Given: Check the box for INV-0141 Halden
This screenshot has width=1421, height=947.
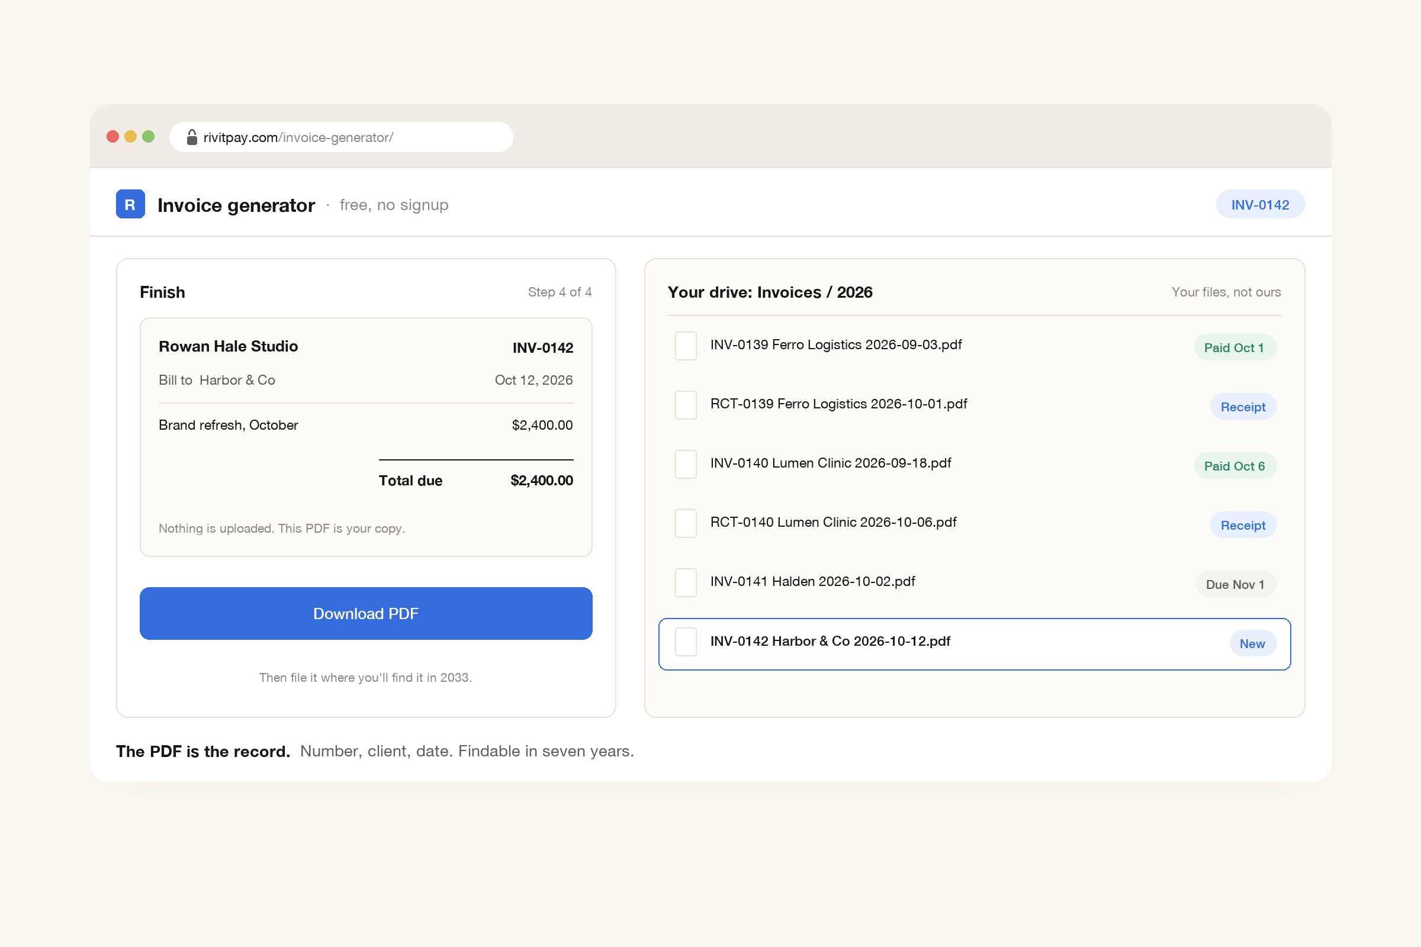Looking at the screenshot, I should (x=686, y=582).
